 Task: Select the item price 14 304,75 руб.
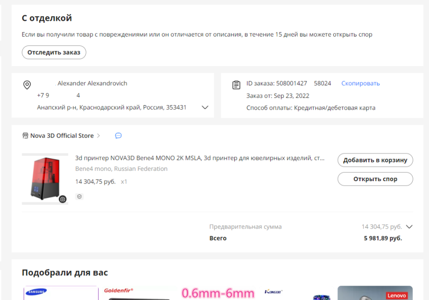[x=96, y=182]
